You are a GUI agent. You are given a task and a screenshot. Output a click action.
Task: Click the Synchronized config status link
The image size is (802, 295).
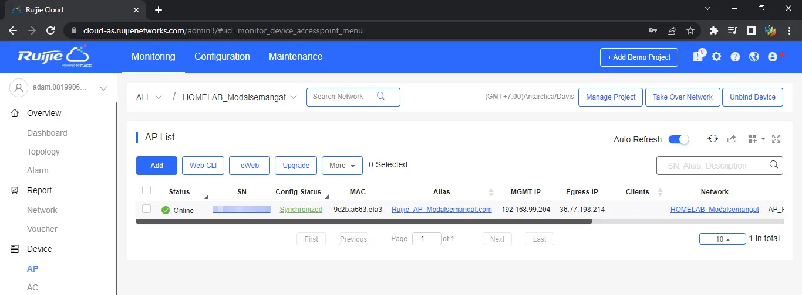301,210
